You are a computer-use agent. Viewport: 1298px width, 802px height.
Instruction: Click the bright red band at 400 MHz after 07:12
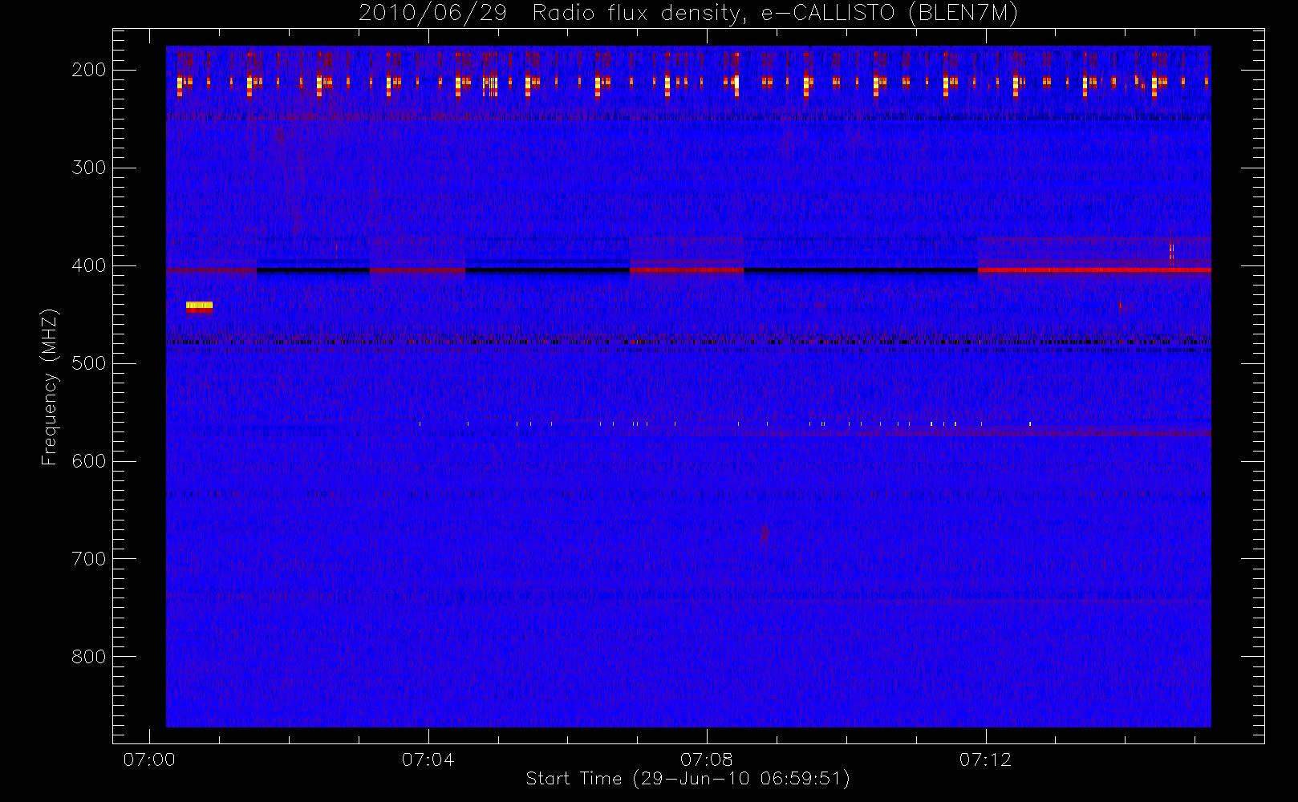click(1094, 270)
